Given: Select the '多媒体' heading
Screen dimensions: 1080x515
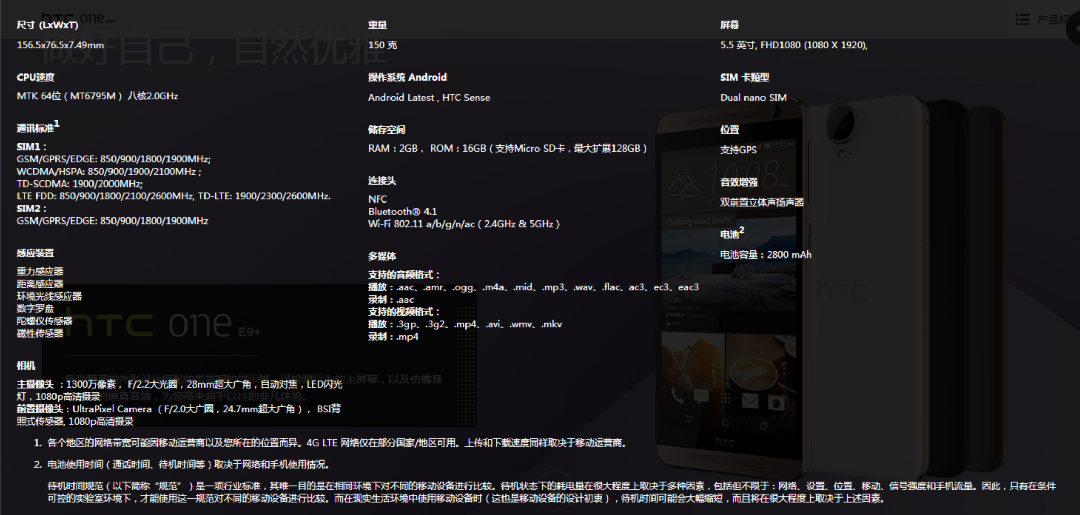Looking at the screenshot, I should pos(382,256).
